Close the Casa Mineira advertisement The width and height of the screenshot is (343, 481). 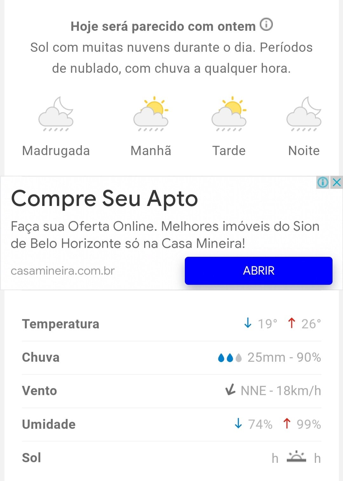click(337, 182)
